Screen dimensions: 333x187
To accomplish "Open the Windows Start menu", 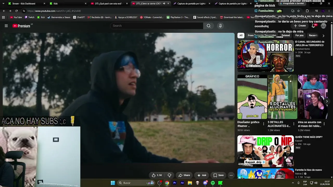I will click(x=113, y=183).
